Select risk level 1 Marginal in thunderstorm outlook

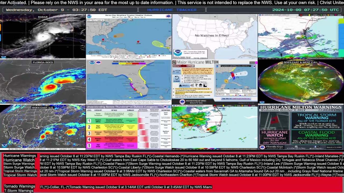[89, 121]
